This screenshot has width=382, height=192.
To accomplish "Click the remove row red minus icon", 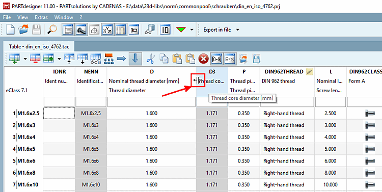I will click(35, 59).
